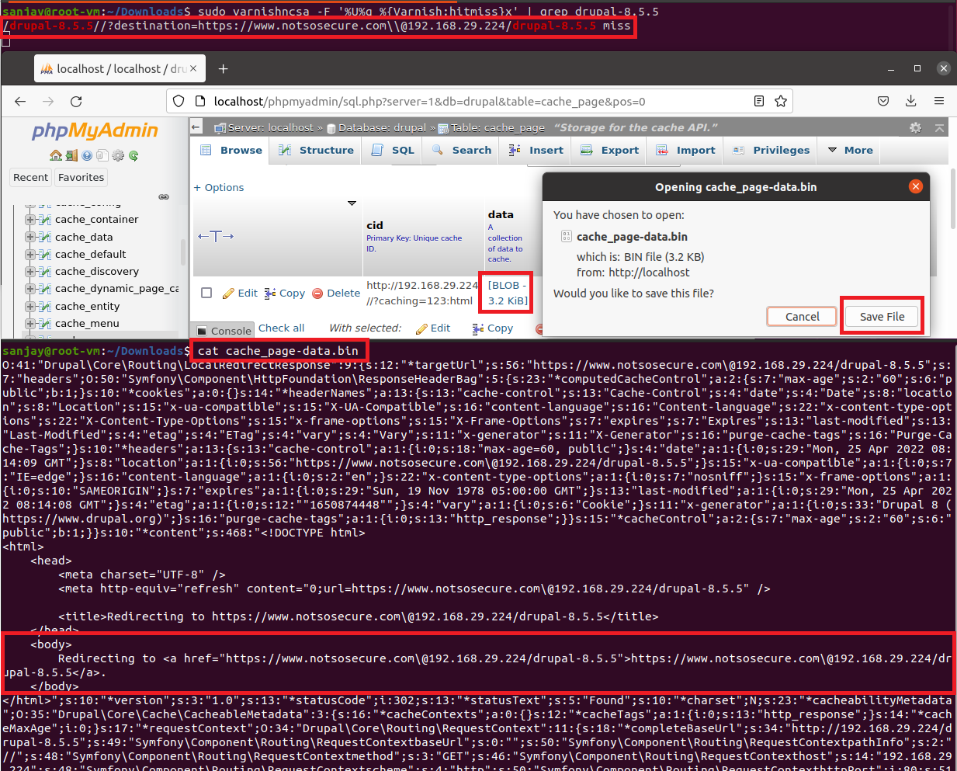This screenshot has height=771, width=957.
Task: Click the phpMyAdmin Home icon
Action: (55, 155)
